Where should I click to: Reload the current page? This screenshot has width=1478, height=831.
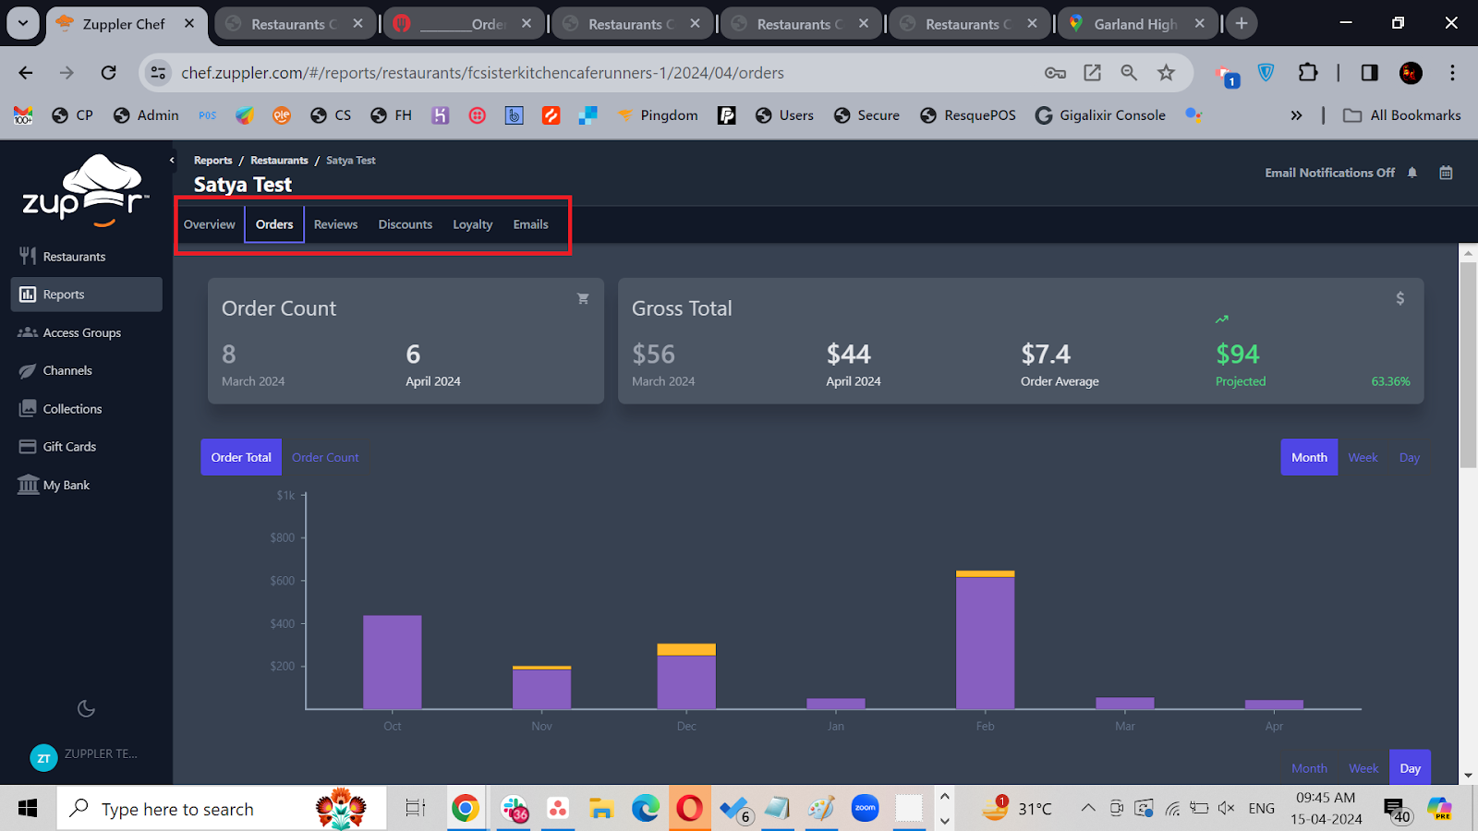(x=109, y=73)
